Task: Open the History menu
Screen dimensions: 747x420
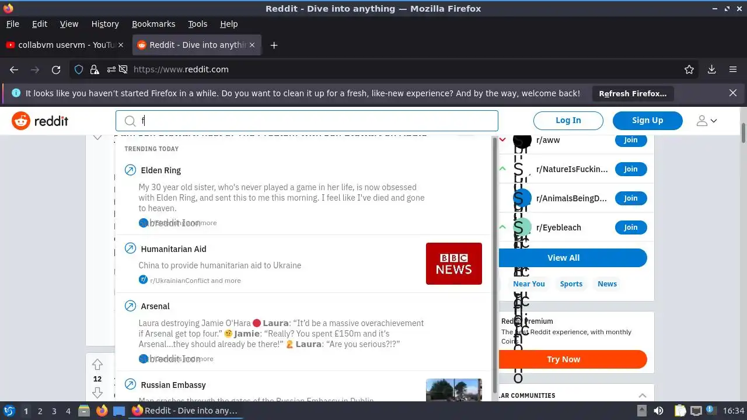Action: tap(105, 24)
